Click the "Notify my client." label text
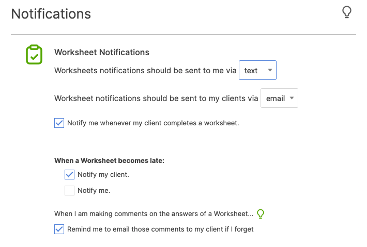This screenshot has height=247, width=367. pyautogui.click(x=103, y=175)
